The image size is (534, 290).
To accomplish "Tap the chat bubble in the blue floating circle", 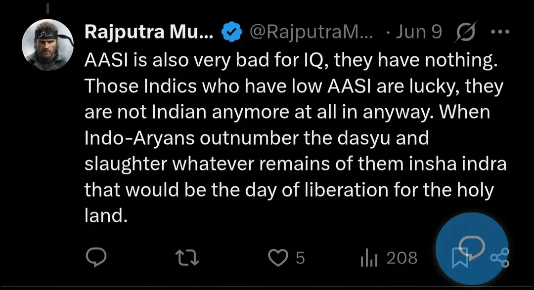I will tap(471, 246).
